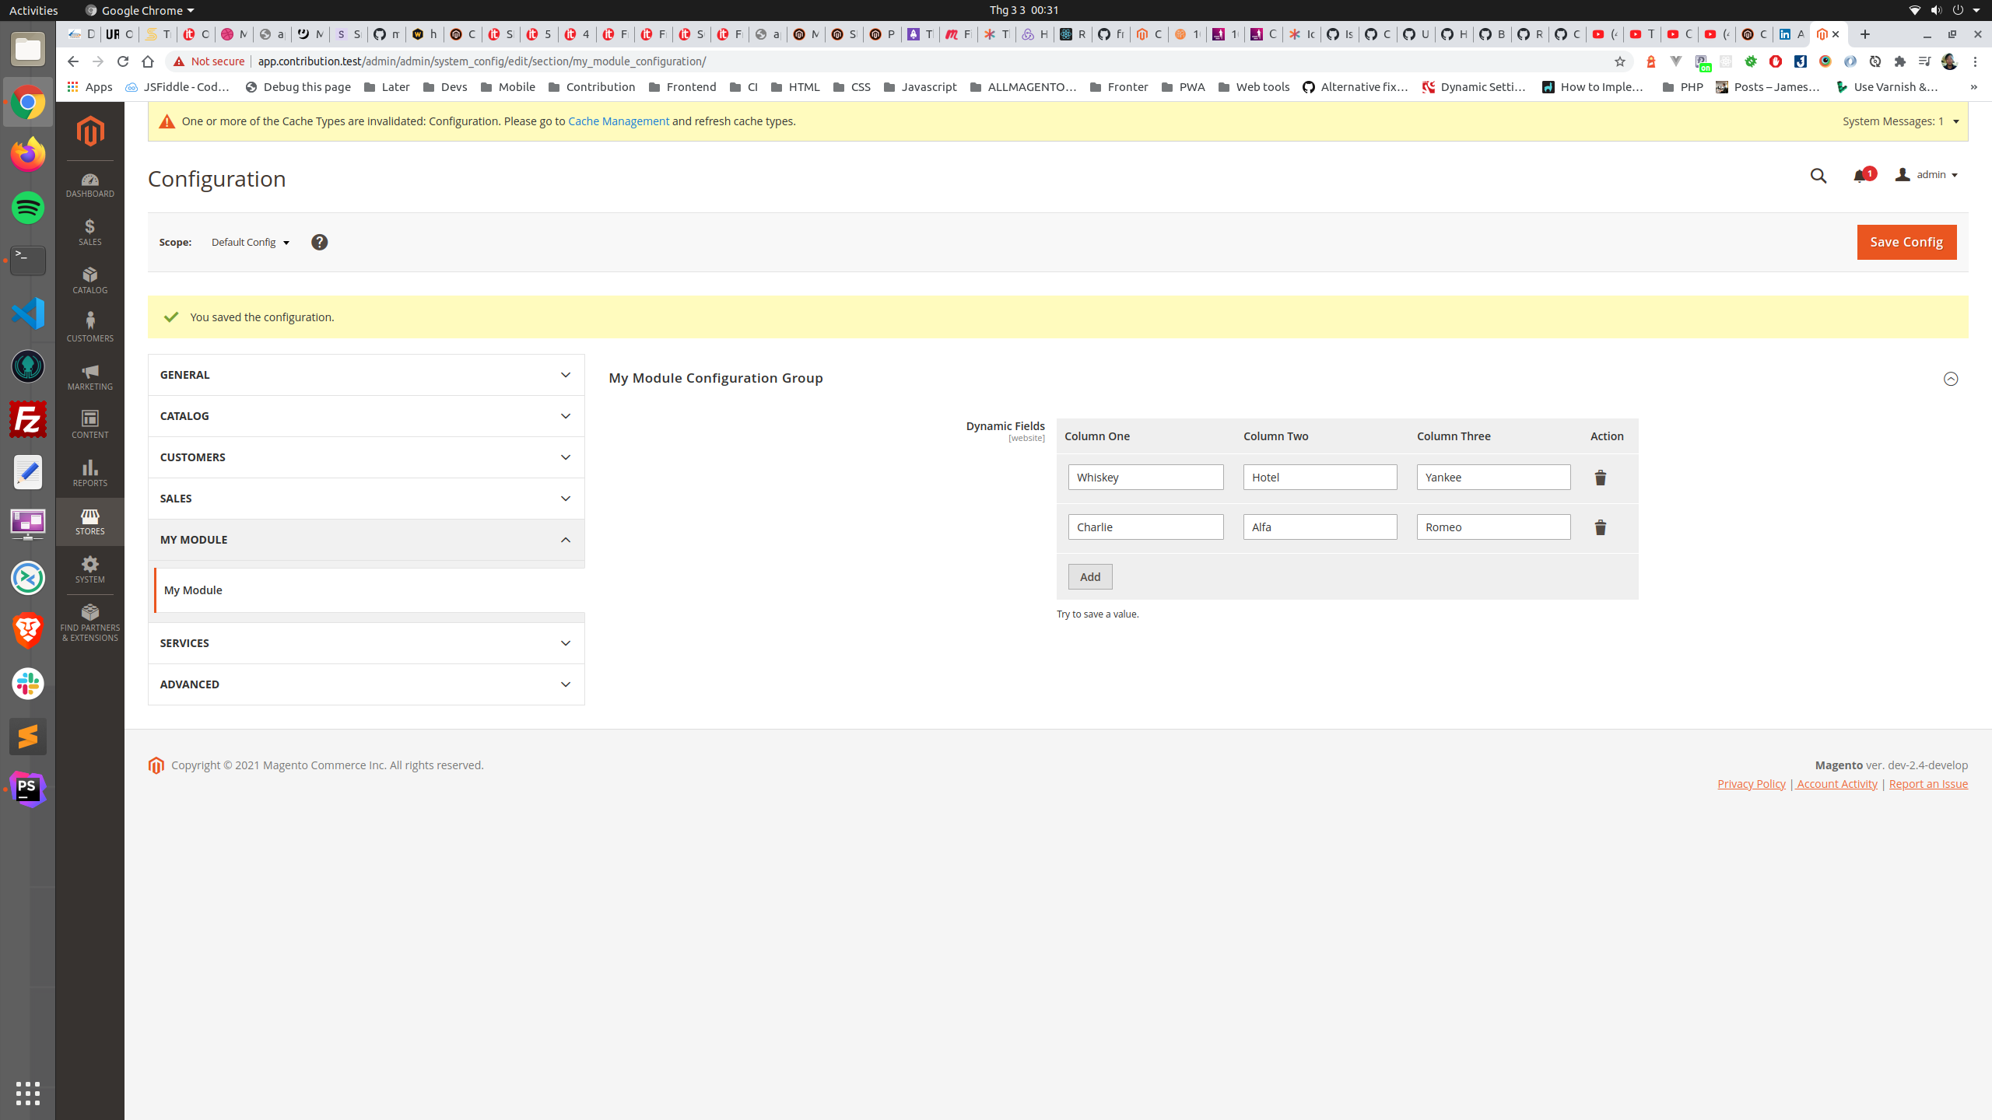Open the Dashboard section in the sidebar
This screenshot has width=1992, height=1120.
[89, 184]
